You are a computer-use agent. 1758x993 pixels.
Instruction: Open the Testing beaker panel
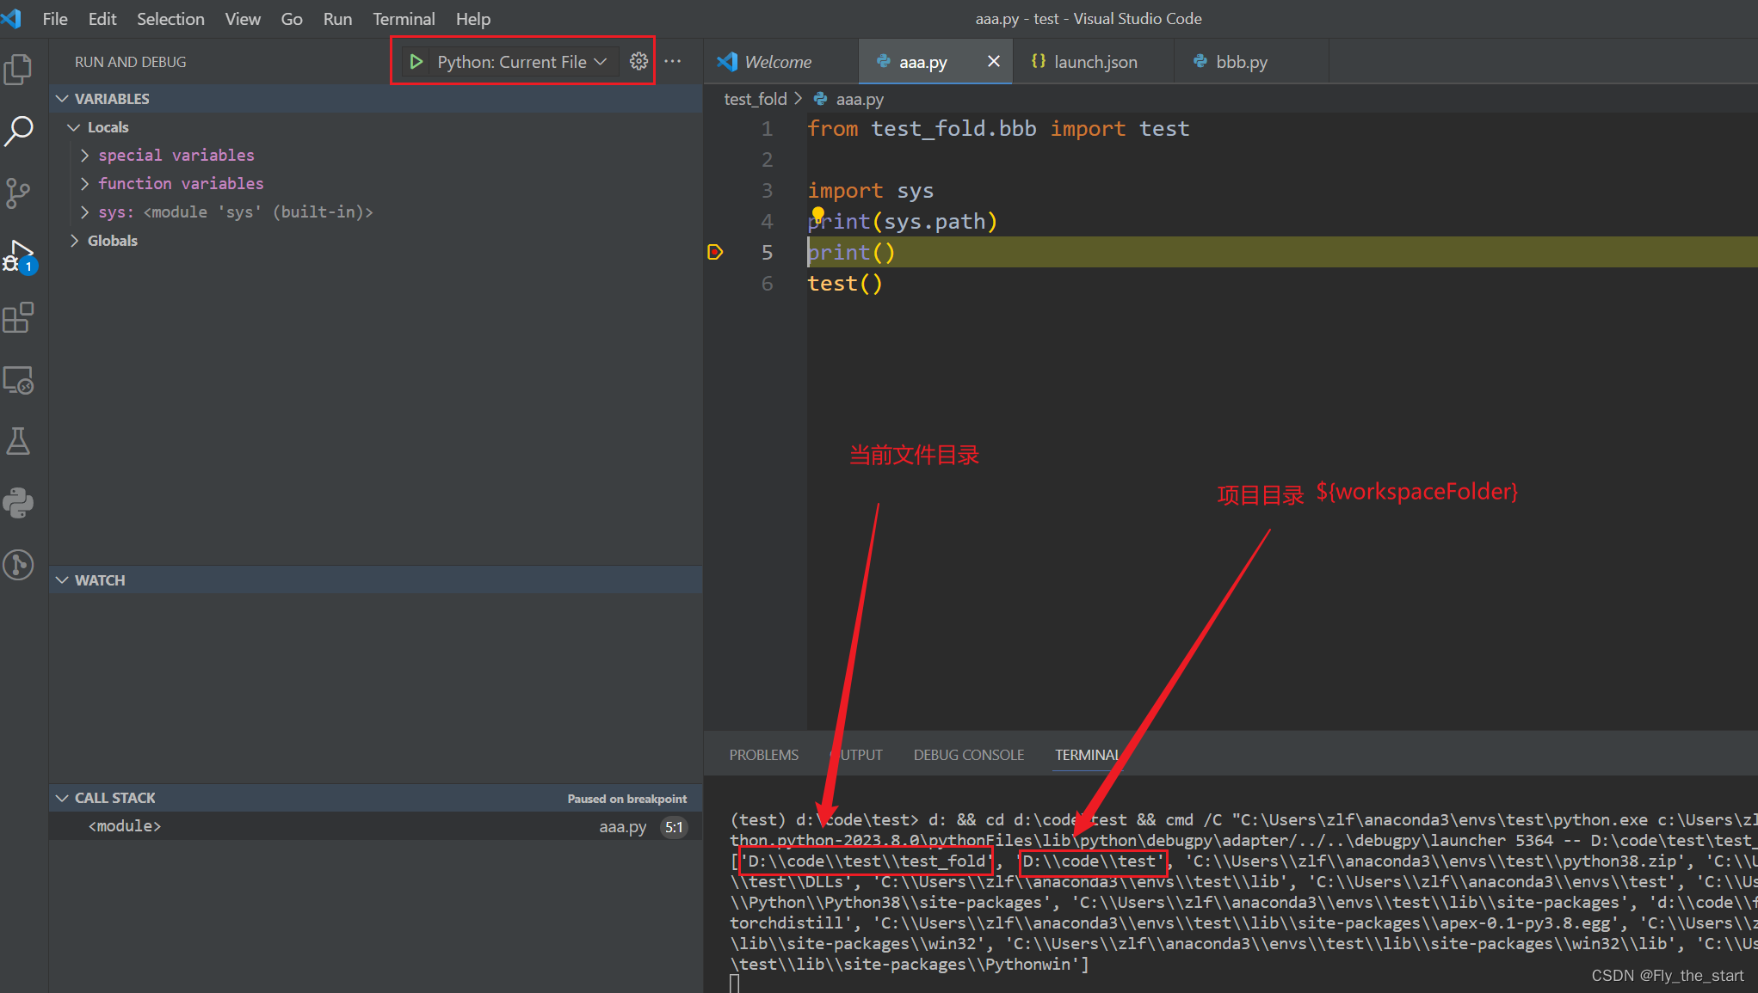(18, 441)
